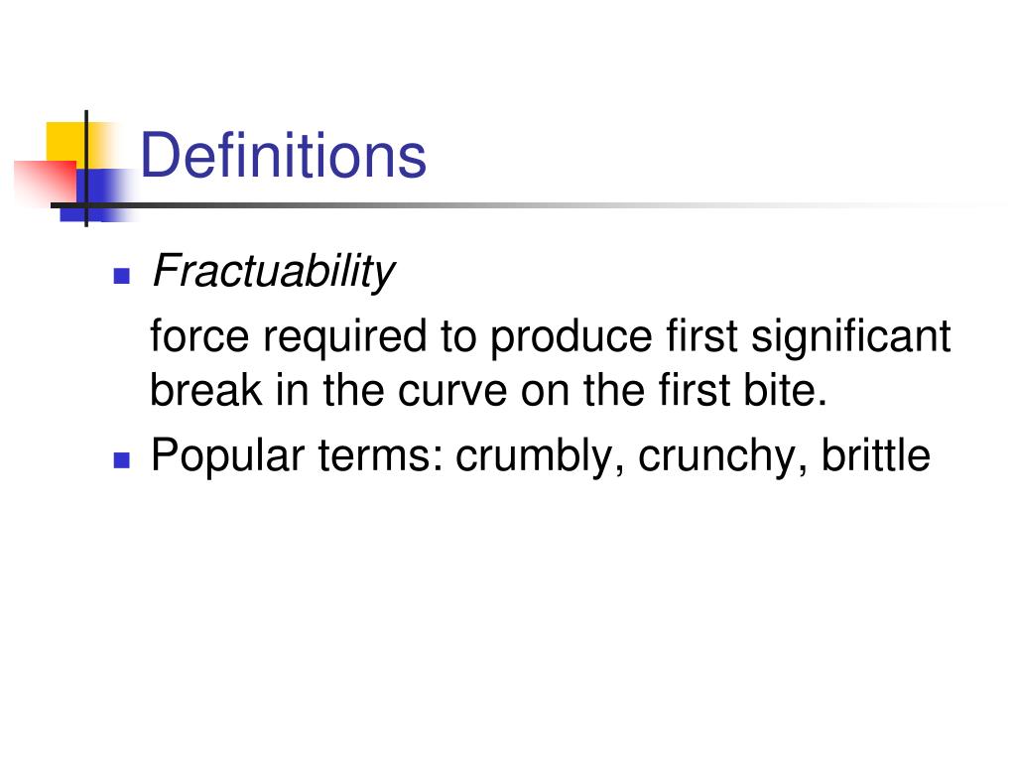Click the word 'significant' in the definition
The image size is (1016, 762).
(850, 337)
